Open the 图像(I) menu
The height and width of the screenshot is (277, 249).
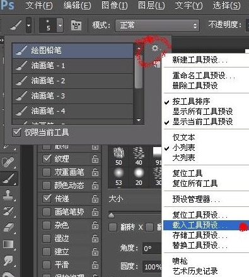(x=114, y=5)
